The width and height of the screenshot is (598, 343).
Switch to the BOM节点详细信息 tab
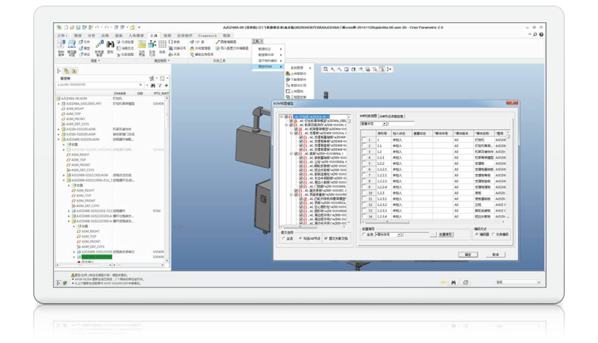coord(393,116)
